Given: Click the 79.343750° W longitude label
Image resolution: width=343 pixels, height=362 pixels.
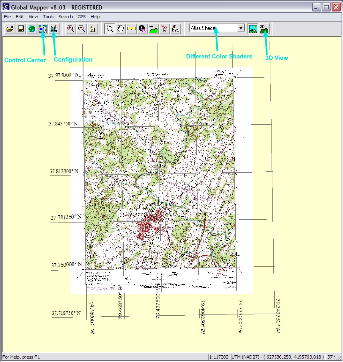Looking at the screenshot, I should (x=278, y=316).
